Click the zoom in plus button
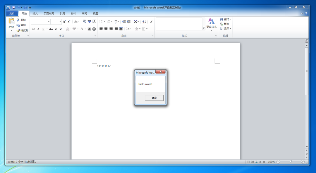This screenshot has width=316, height=173. coord(303,162)
